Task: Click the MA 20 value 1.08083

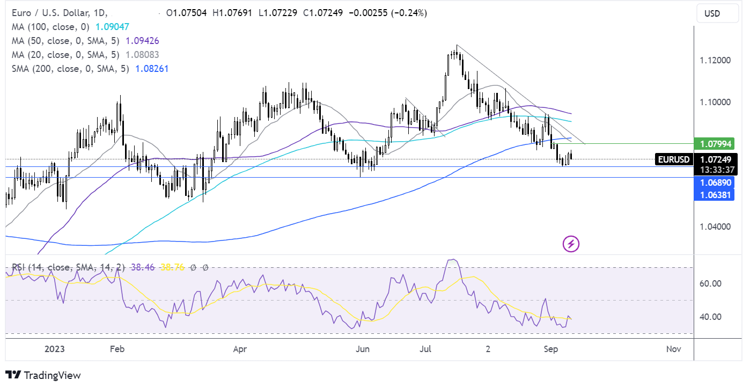Action: click(142, 54)
